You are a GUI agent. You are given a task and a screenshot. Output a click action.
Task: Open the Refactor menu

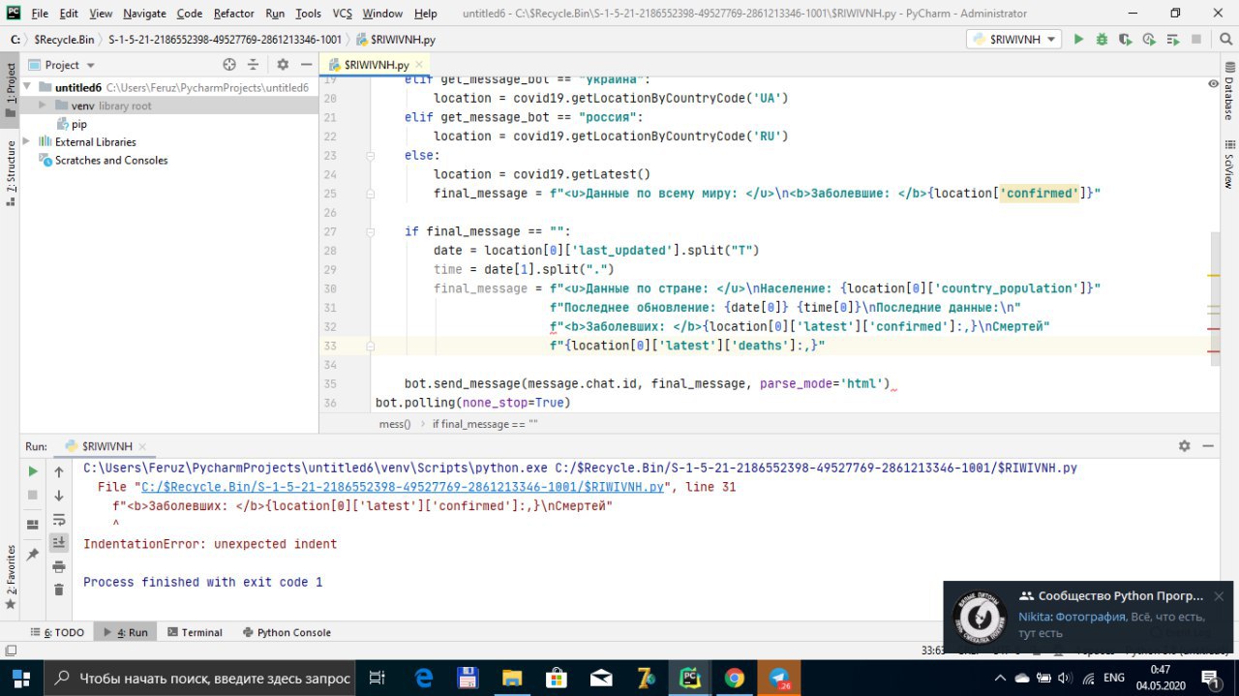point(233,14)
